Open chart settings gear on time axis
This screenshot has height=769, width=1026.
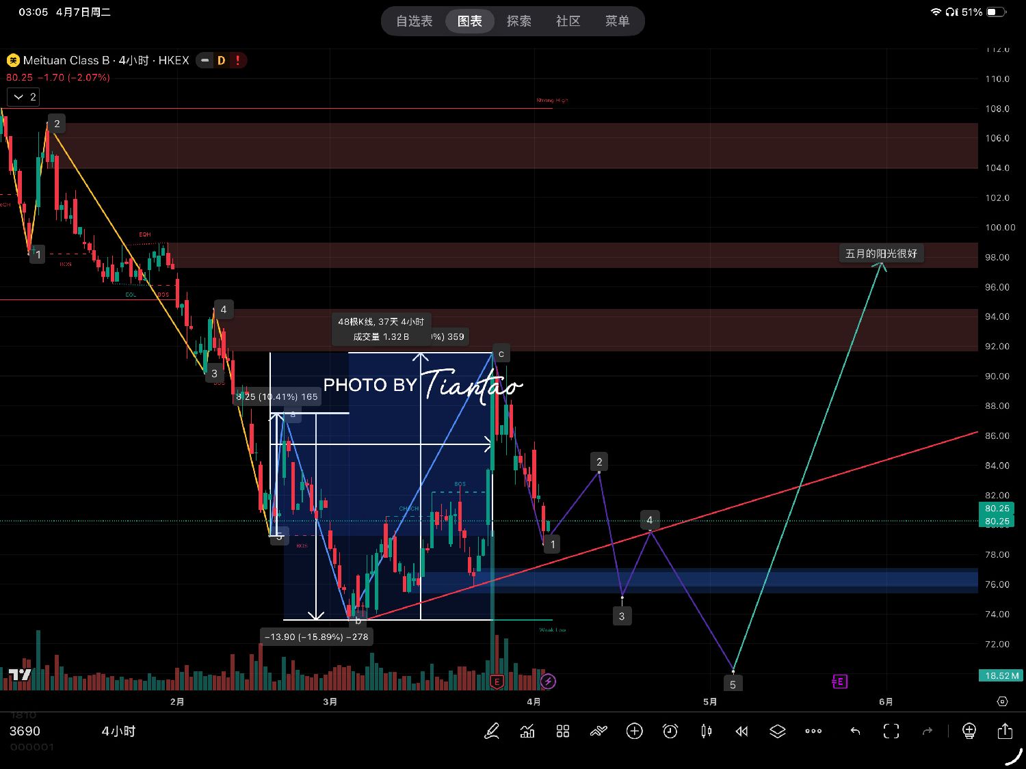coord(1002,701)
